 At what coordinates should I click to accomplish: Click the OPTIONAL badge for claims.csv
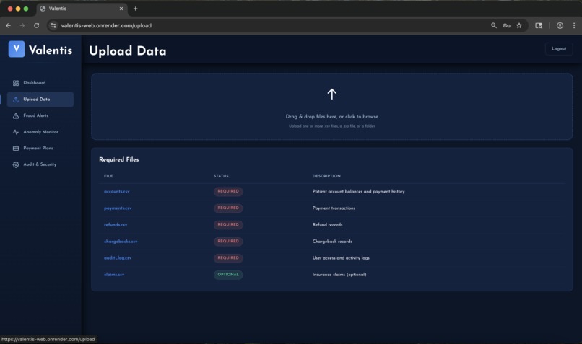tap(228, 275)
